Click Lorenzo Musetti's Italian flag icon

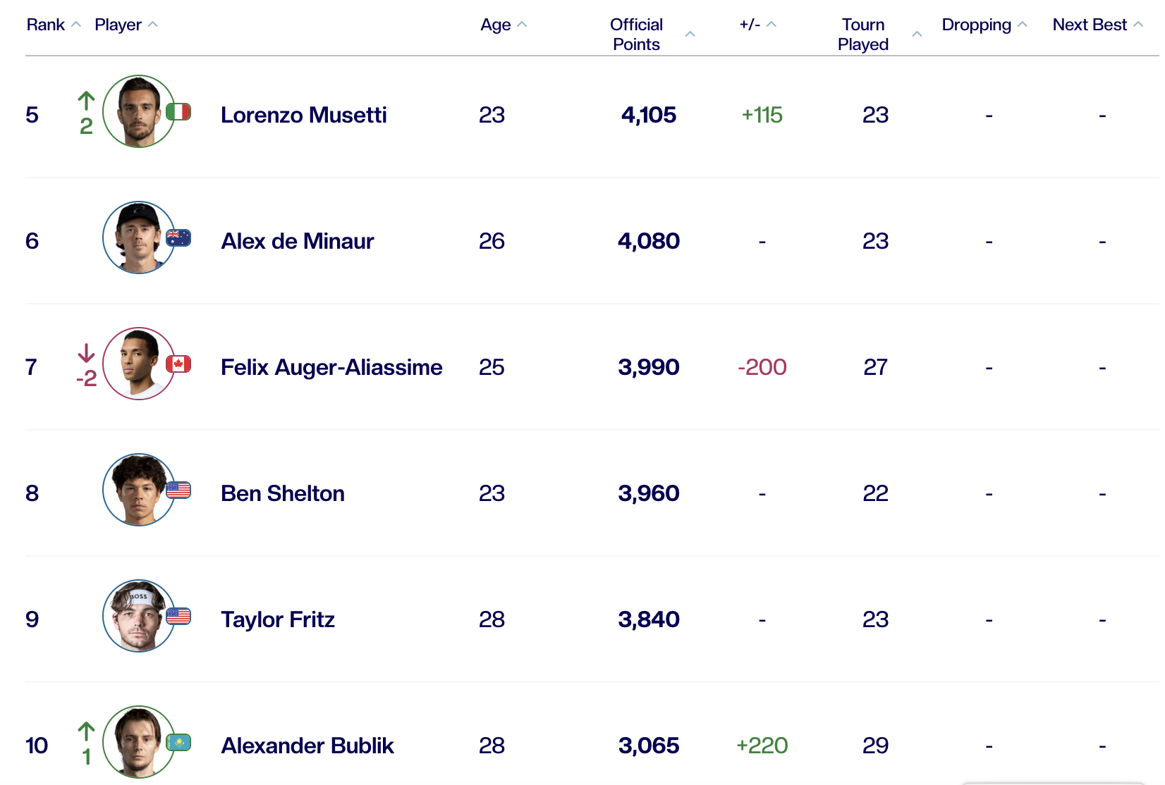point(178,112)
